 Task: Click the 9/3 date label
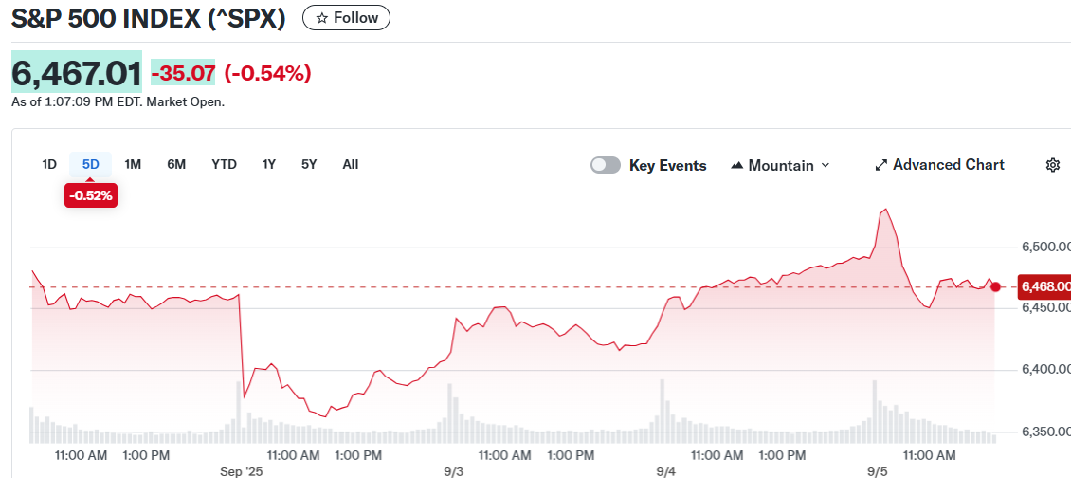tap(454, 472)
